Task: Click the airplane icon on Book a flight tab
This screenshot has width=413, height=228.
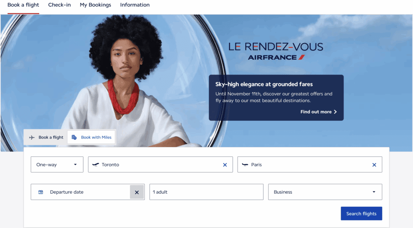Action: pyautogui.click(x=32, y=137)
